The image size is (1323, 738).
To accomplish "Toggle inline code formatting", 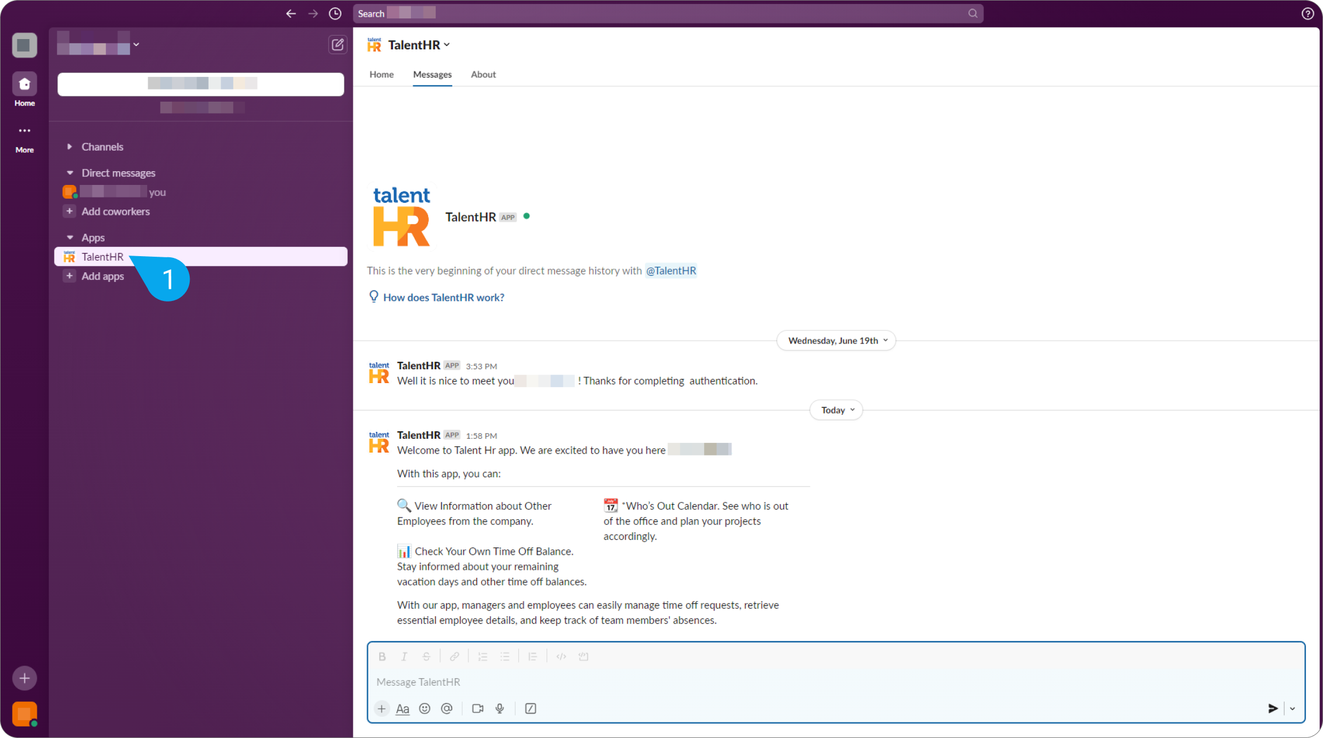I will point(561,656).
